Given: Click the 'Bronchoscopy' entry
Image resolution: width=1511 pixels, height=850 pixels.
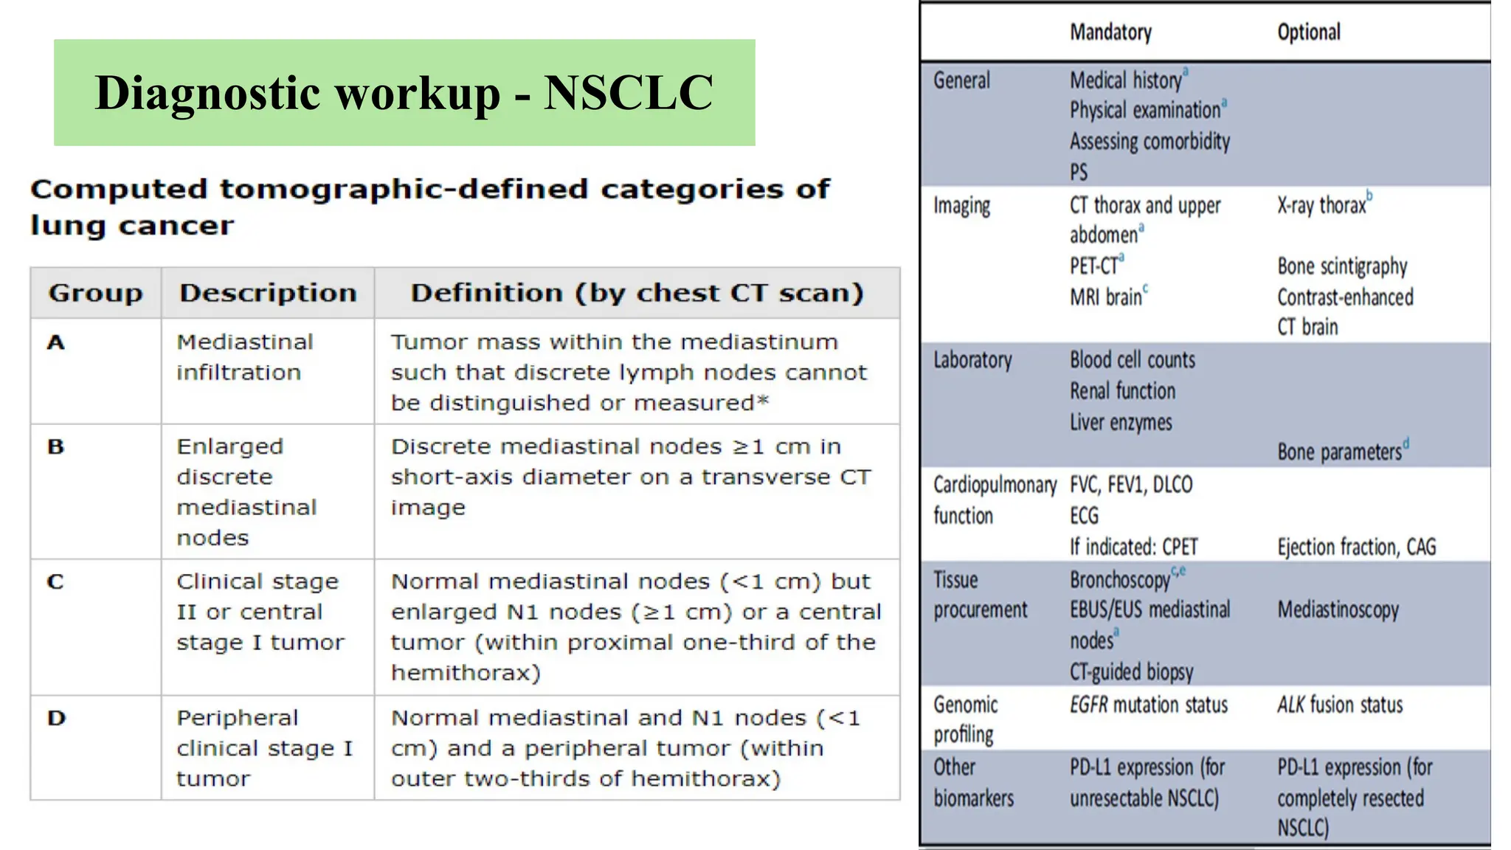Looking at the screenshot, I should click(x=1127, y=579).
